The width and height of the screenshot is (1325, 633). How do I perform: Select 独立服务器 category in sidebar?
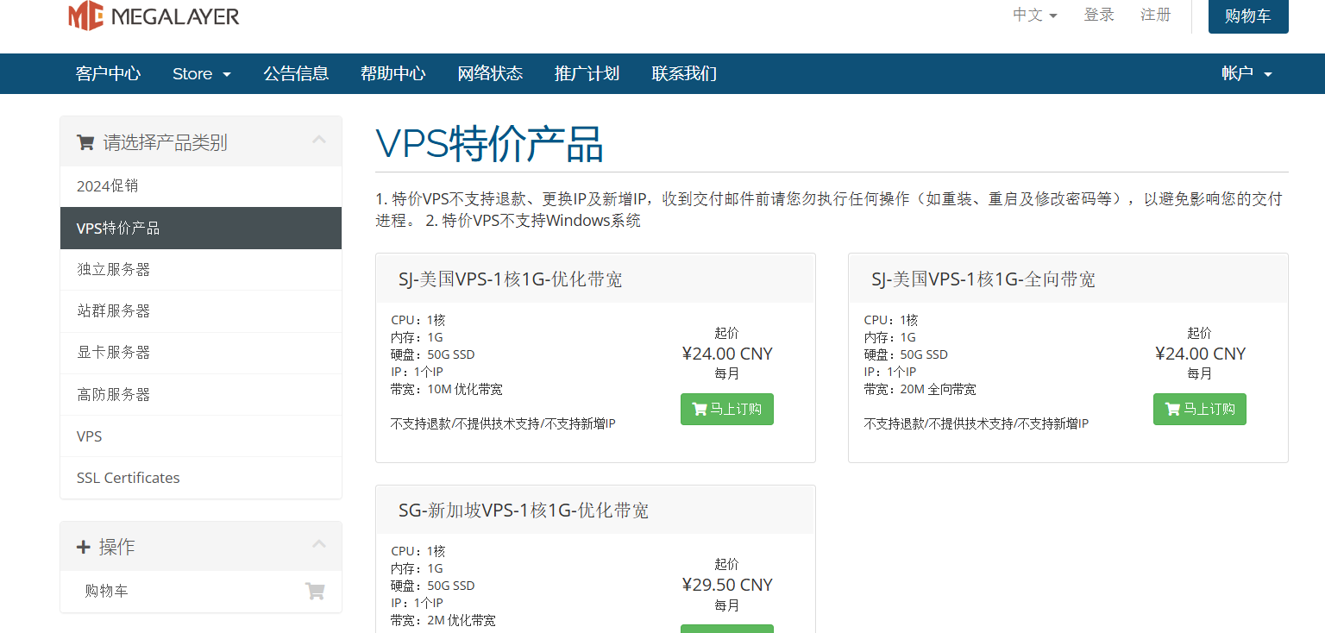[114, 270]
